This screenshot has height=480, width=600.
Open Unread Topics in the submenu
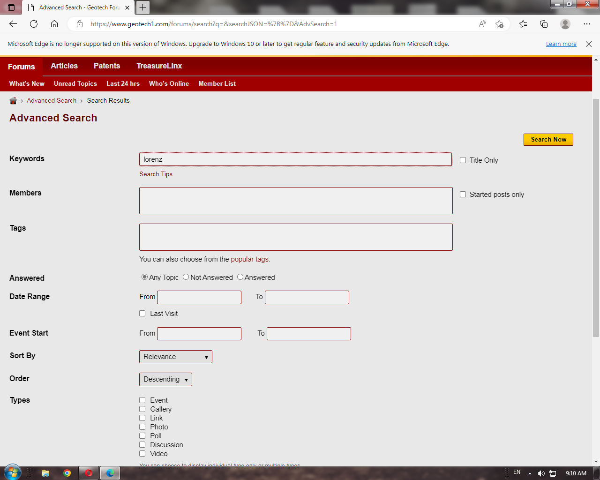point(75,84)
